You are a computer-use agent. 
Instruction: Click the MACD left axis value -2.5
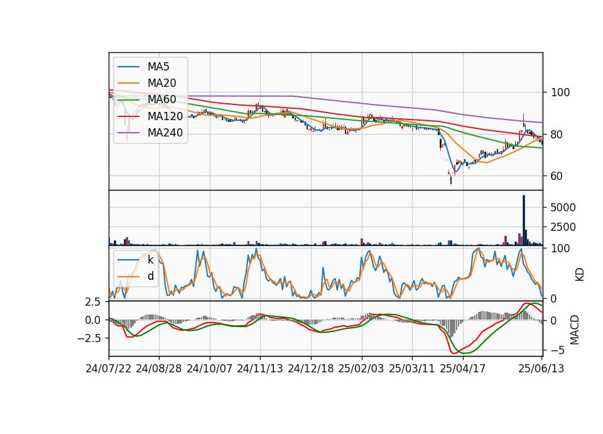(89, 338)
